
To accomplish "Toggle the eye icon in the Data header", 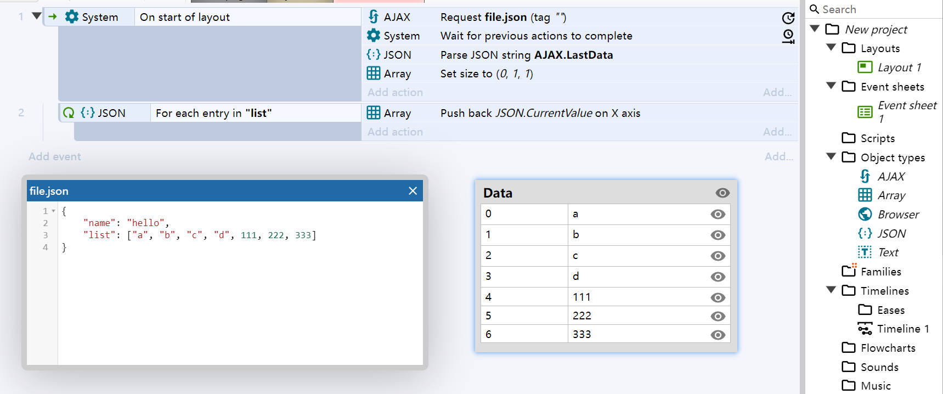I will click(x=722, y=193).
